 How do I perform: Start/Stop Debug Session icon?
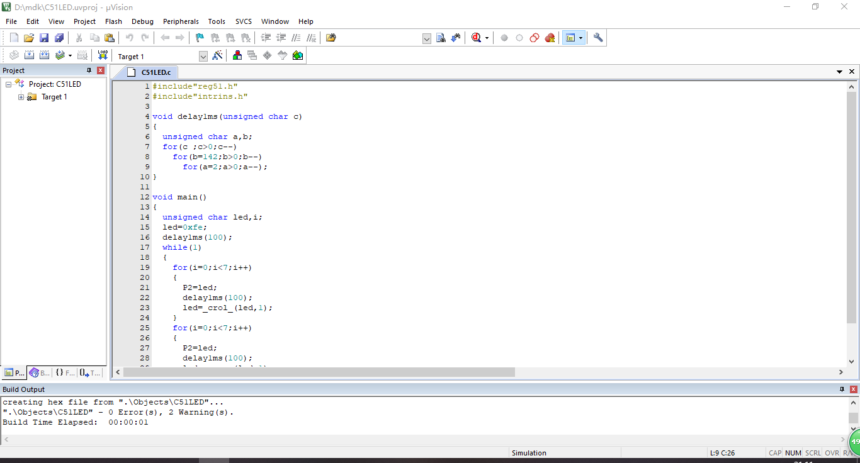pyautogui.click(x=477, y=38)
